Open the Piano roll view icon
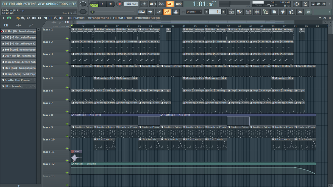 (x=240, y=12)
